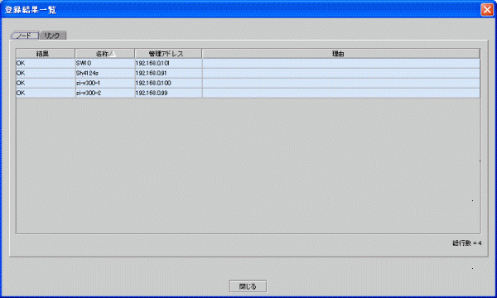This screenshot has height=298, width=497.
Task: Click the 192.168.0.91 address cell
Action: 168,73
